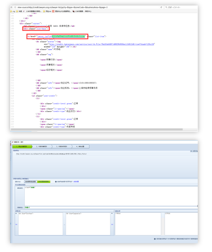Click the MySQL bookmark favicon in bookmarks bar

(x=53, y=11)
